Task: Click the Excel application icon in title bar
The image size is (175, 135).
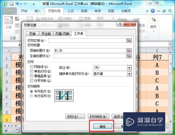Action: [5, 4]
